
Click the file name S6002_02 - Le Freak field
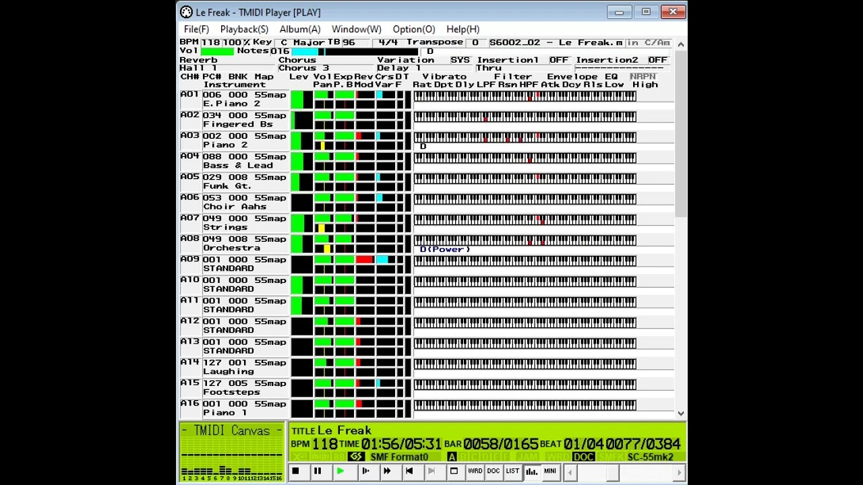click(x=556, y=42)
